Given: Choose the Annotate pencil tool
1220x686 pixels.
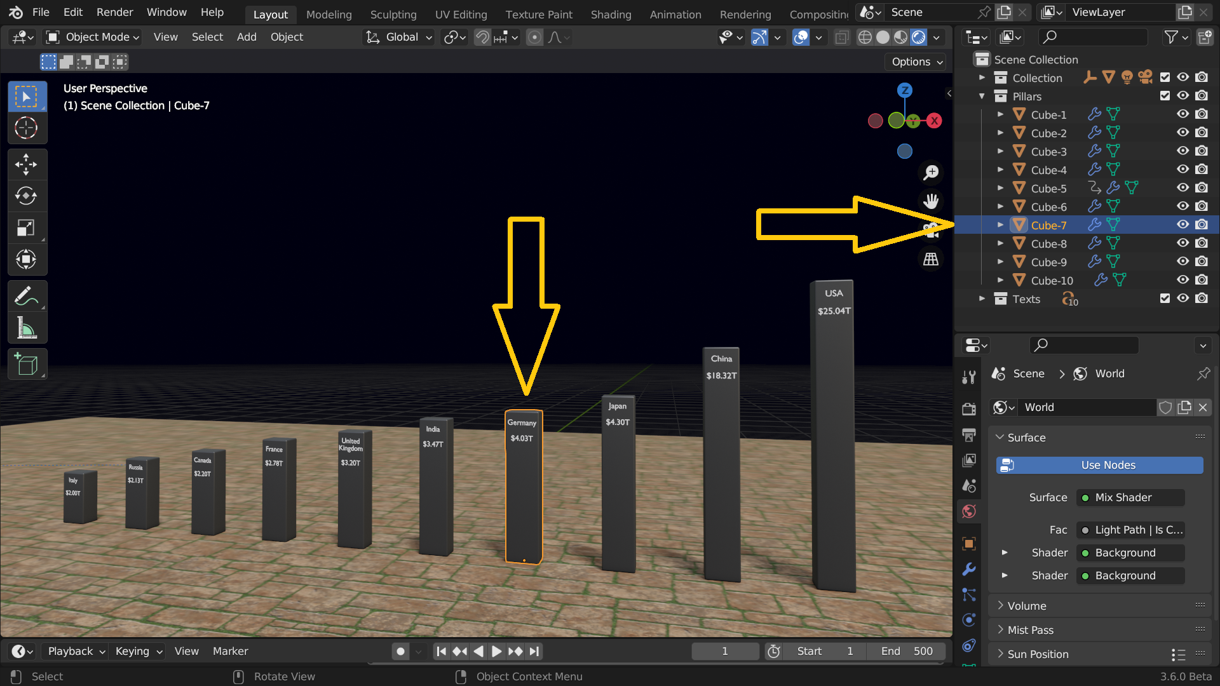Looking at the screenshot, I should (26, 296).
